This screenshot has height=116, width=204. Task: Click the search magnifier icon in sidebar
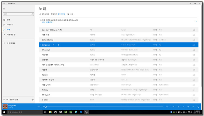point(32,14)
